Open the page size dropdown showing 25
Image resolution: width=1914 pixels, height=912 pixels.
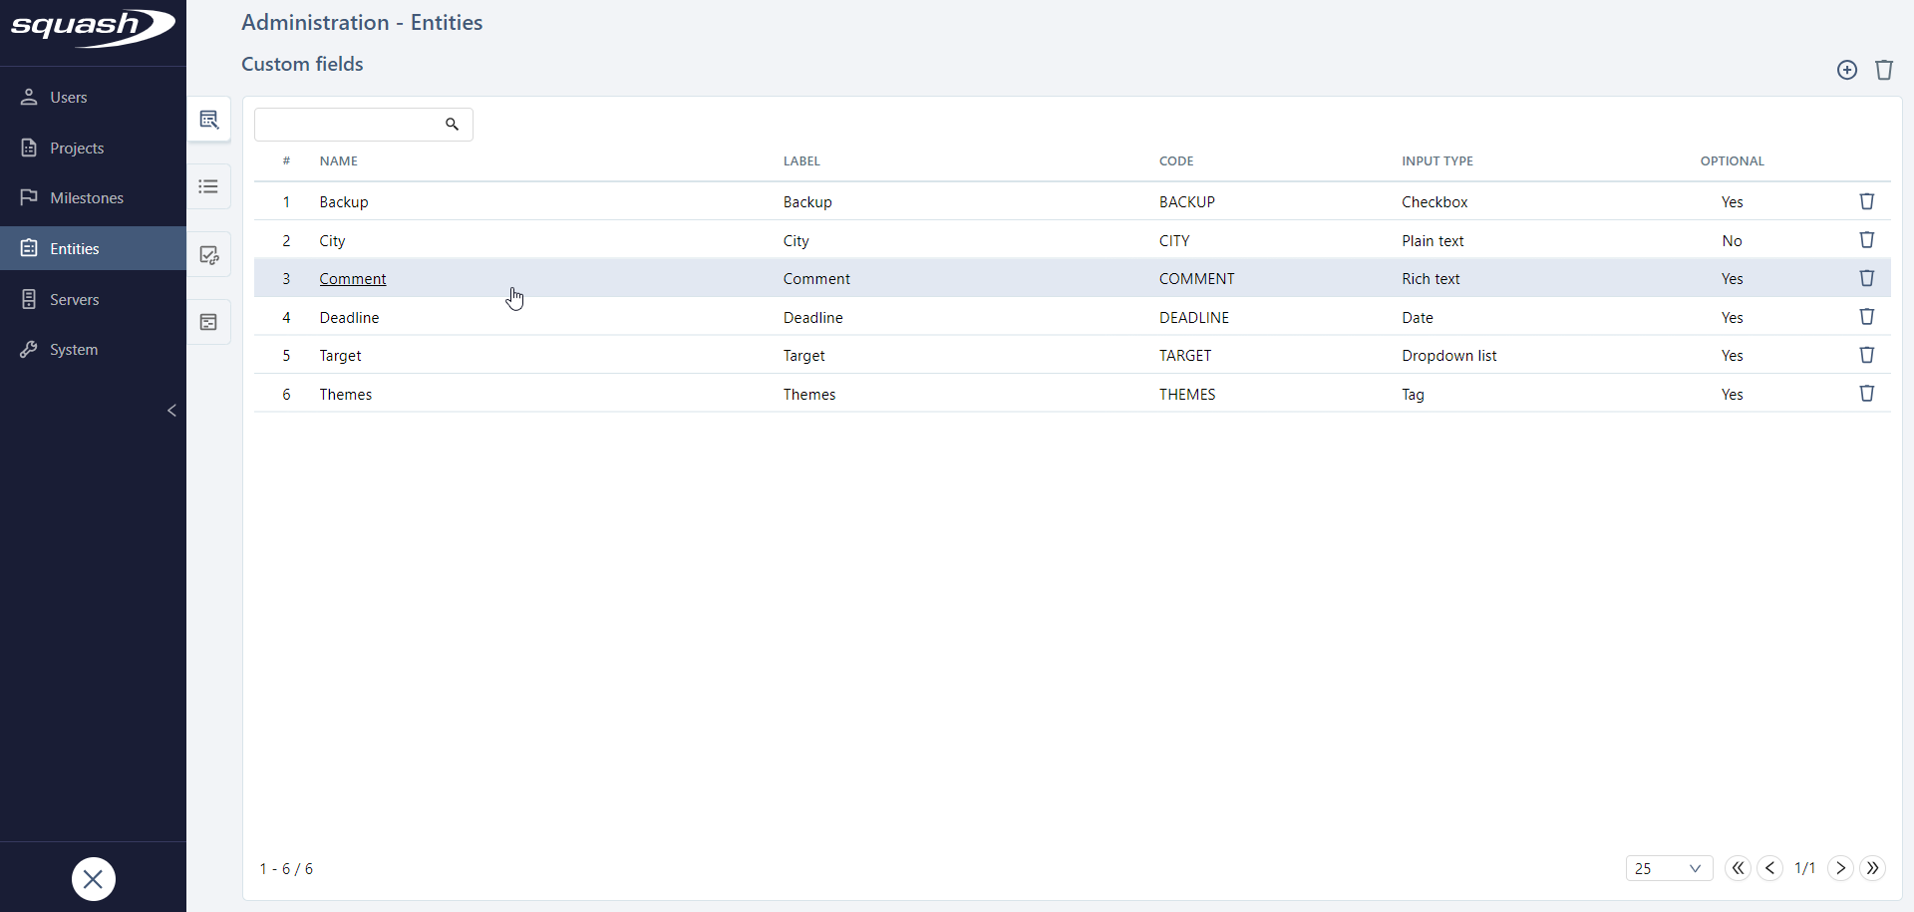pos(1670,868)
